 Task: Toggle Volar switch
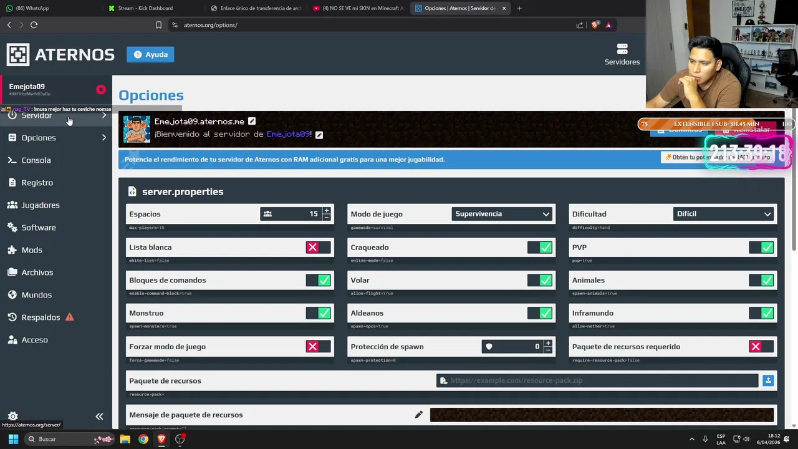click(x=540, y=281)
